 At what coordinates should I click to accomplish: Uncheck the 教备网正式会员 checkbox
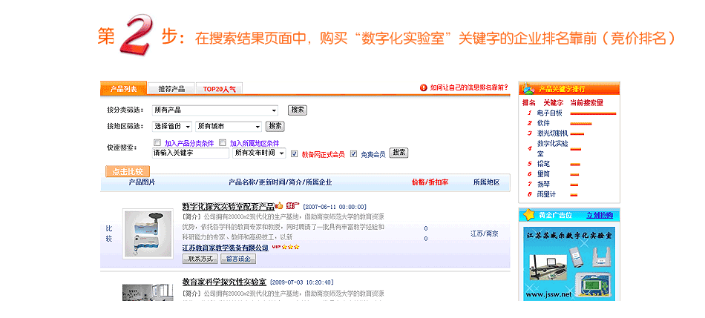click(x=295, y=153)
